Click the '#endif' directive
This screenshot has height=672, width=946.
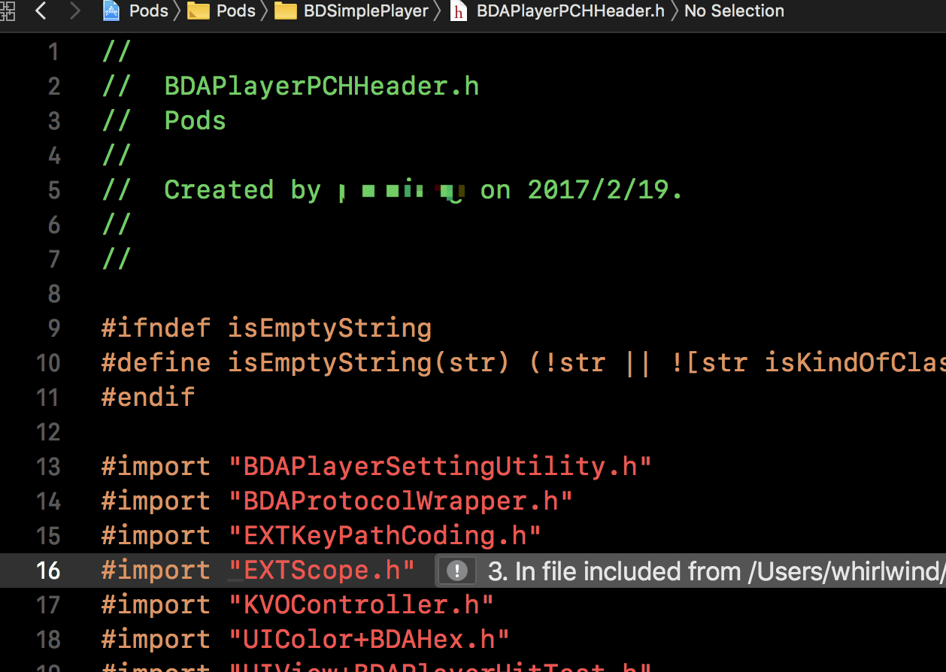click(x=148, y=397)
